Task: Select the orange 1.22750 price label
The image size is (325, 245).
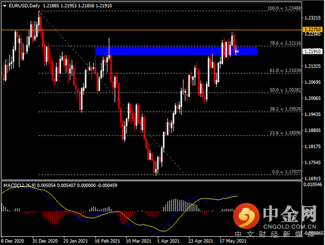Action: pos(313,30)
